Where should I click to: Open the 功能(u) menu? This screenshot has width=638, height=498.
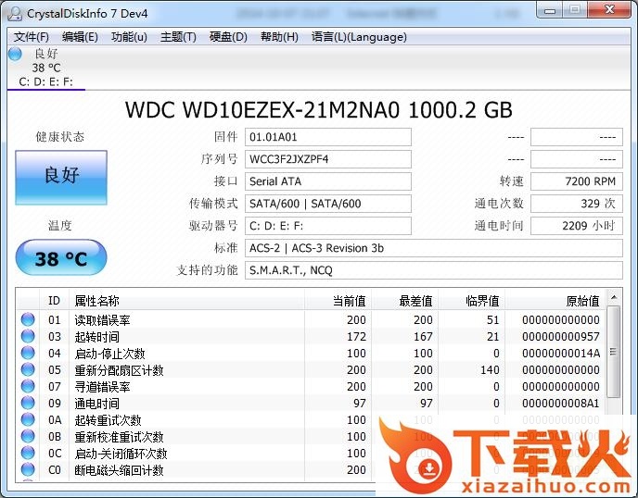click(x=129, y=37)
